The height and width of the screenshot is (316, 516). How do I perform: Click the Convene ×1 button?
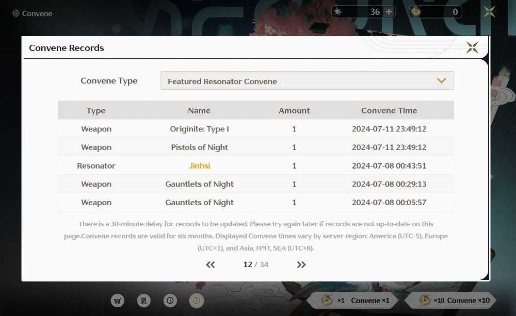(352, 301)
